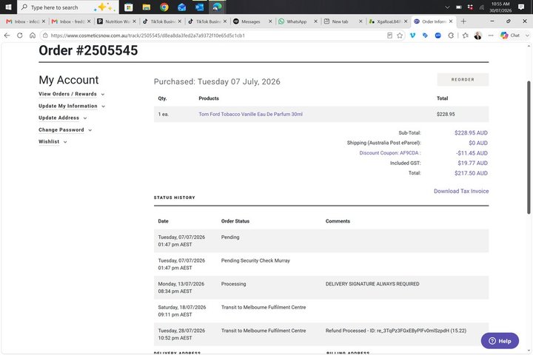The width and height of the screenshot is (533, 355).
Task: Open the Windows notification center
Action: pyautogui.click(x=520, y=7)
